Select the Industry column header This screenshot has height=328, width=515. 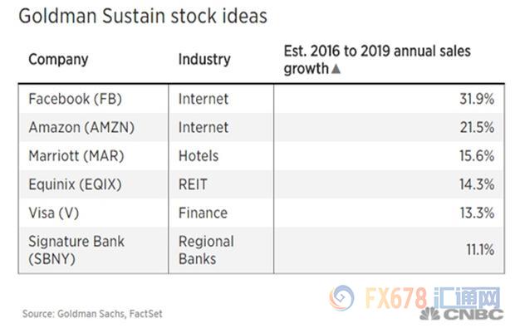tap(204, 60)
